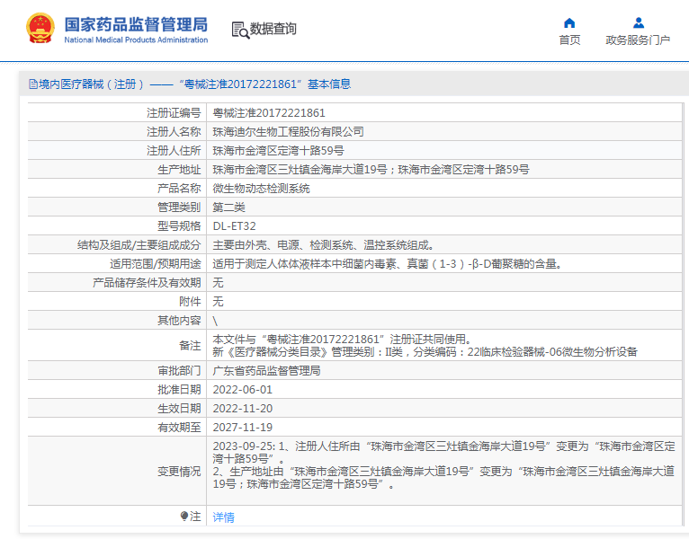
Task: Click the national emblem logo
Action: coord(40,29)
